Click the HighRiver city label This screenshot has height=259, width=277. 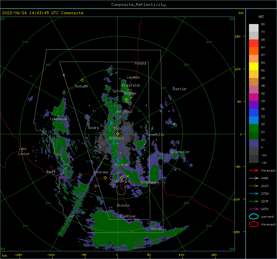pyautogui.click(x=128, y=216)
